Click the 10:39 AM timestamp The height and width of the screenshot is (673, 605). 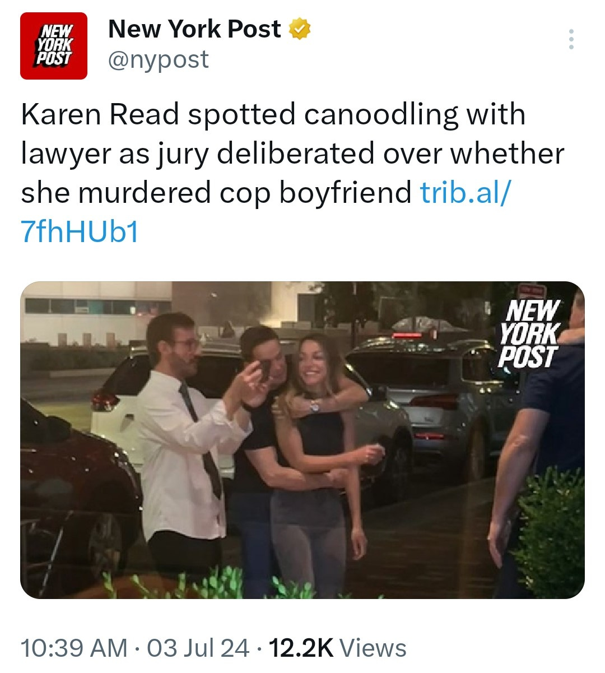pyautogui.click(x=74, y=648)
